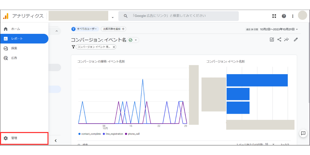The width and height of the screenshot is (310, 155).
Task: Open the date range dropdown 10月2日〜2023年10月29日
Action: pos(279,29)
